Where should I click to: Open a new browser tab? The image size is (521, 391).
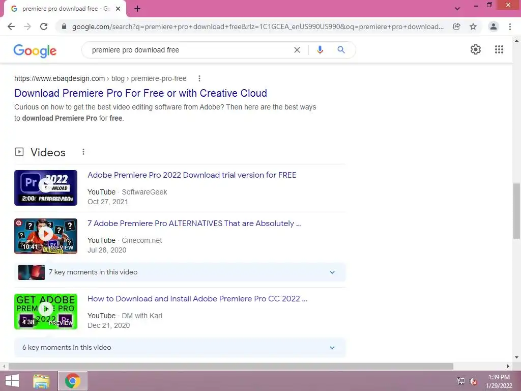137,9
